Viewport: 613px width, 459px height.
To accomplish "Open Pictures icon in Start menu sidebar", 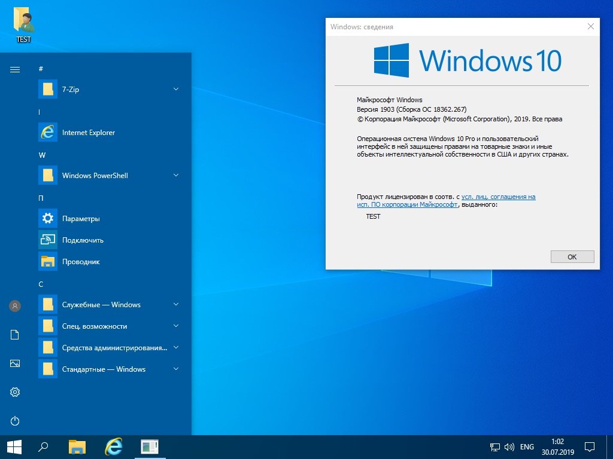I will [15, 363].
